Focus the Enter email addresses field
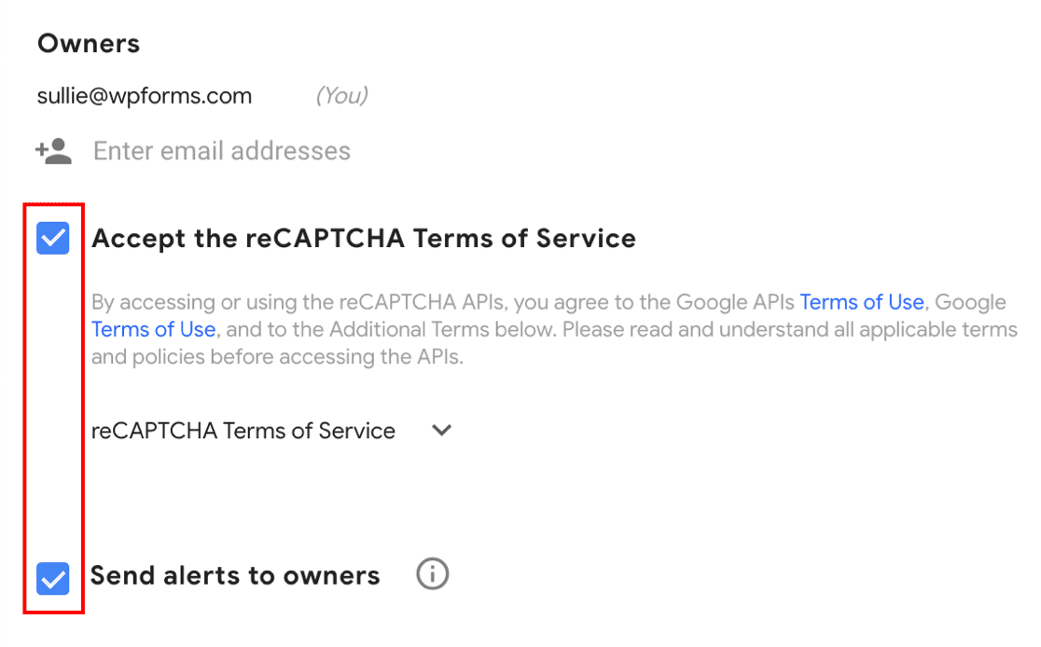The width and height of the screenshot is (1041, 647). tap(222, 151)
